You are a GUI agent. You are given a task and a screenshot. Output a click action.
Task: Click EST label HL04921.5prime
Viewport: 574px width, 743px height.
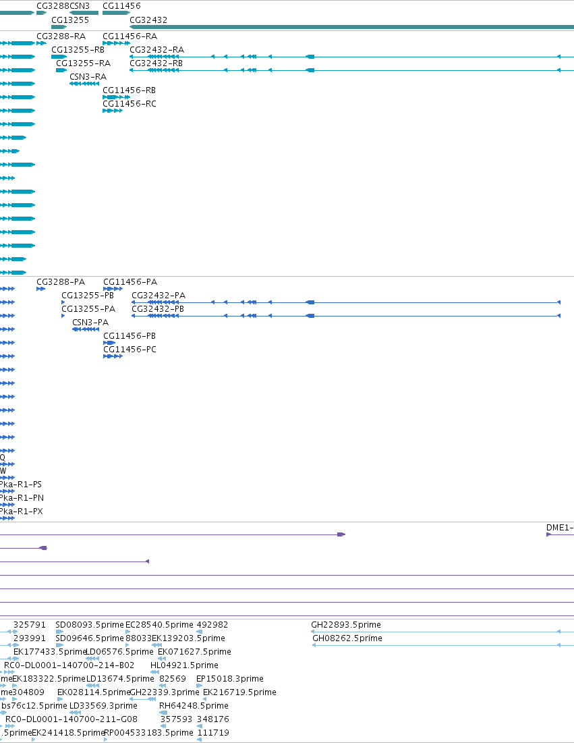pos(184,665)
